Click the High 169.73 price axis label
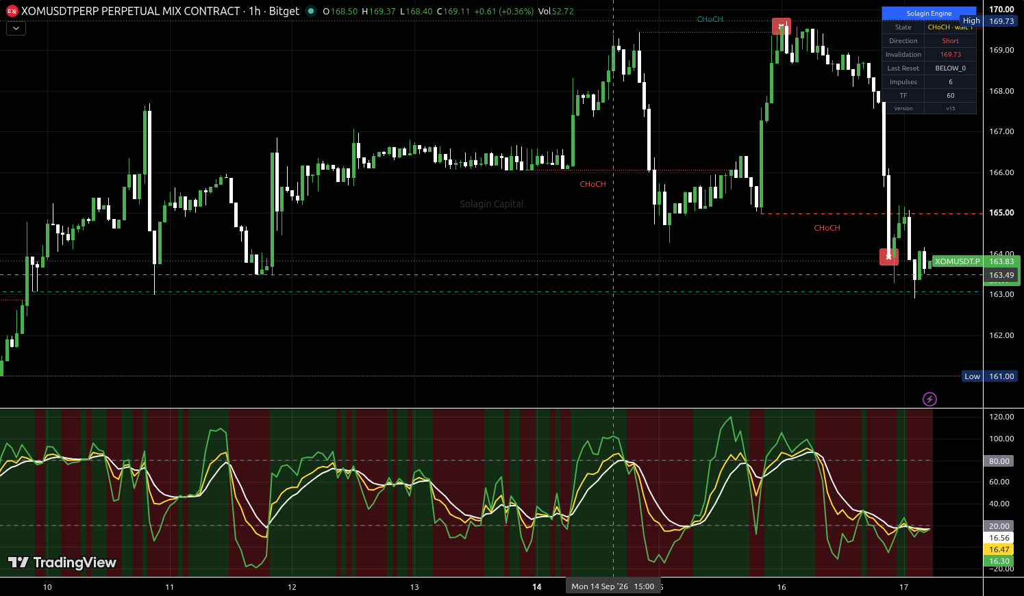This screenshot has height=596, width=1024. (989, 21)
